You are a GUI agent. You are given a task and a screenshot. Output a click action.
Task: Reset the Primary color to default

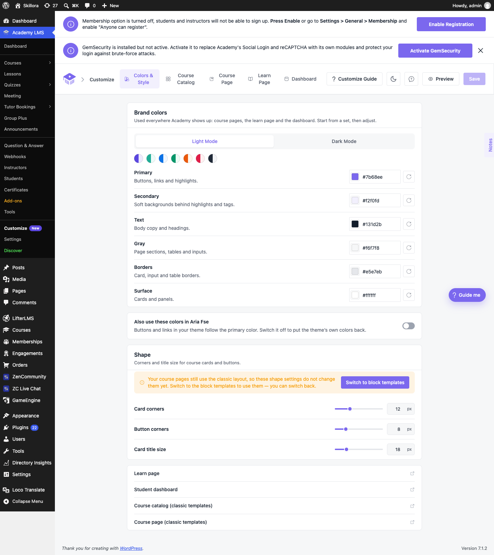point(409,177)
